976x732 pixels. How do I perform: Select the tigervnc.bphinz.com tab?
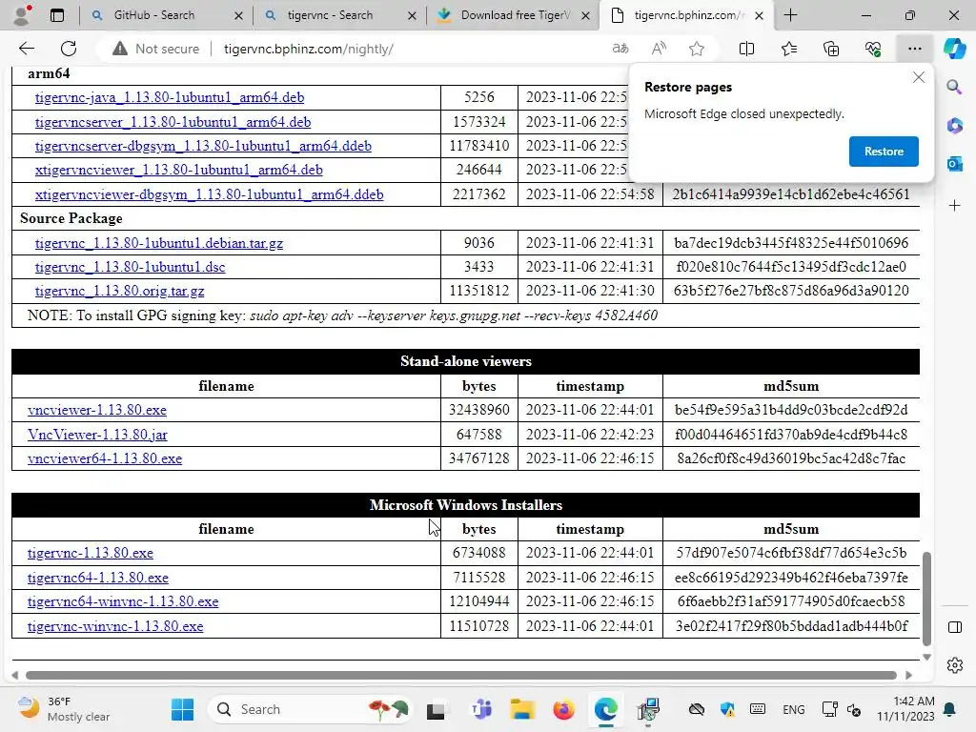[684, 15]
